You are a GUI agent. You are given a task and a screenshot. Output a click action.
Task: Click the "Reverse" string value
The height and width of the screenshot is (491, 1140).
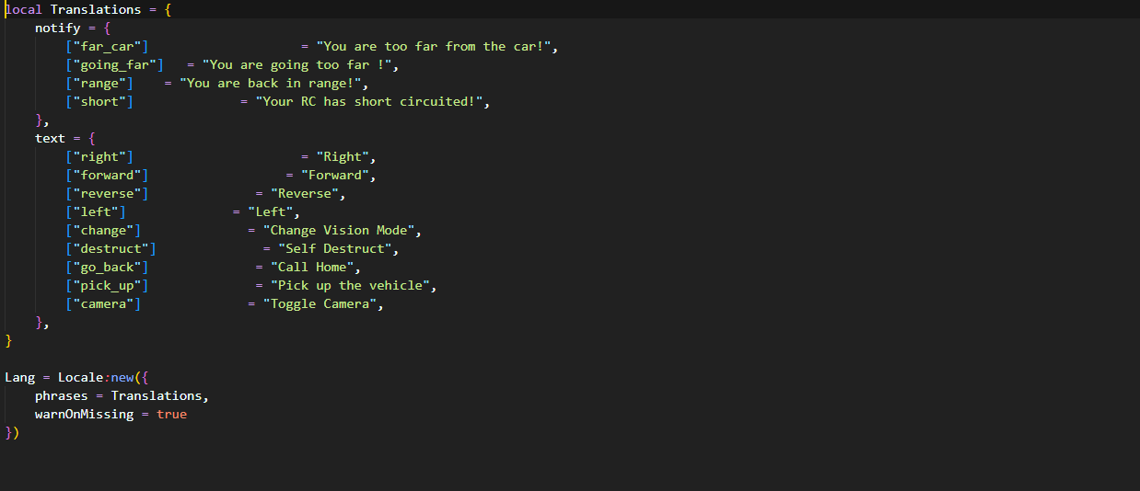(x=308, y=193)
